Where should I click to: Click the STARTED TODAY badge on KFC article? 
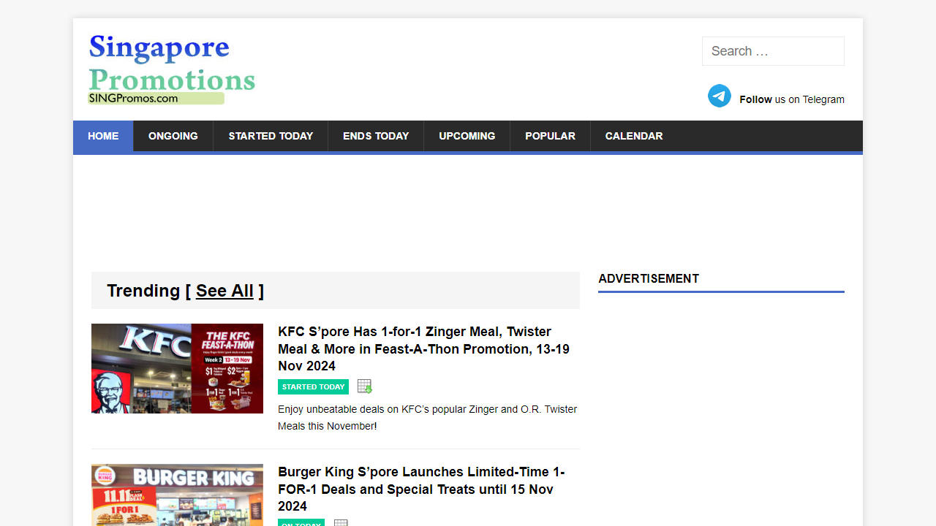pos(313,386)
